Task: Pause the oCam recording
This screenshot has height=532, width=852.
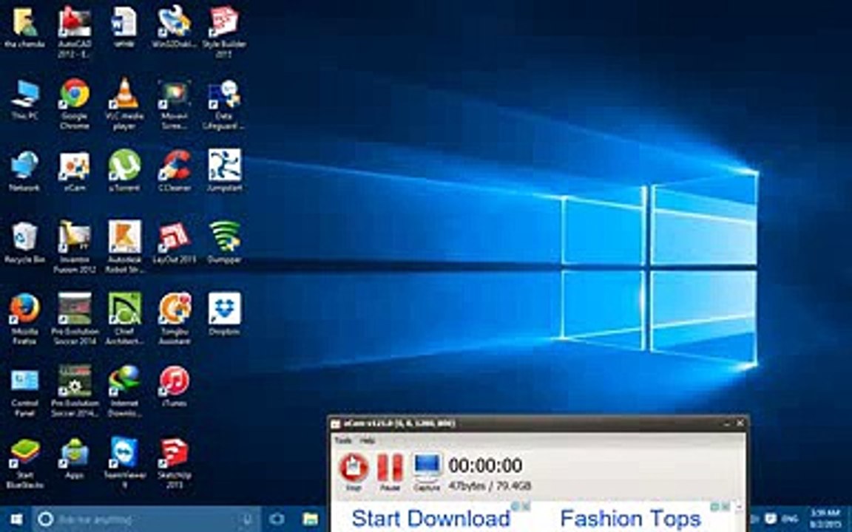Action: 390,471
